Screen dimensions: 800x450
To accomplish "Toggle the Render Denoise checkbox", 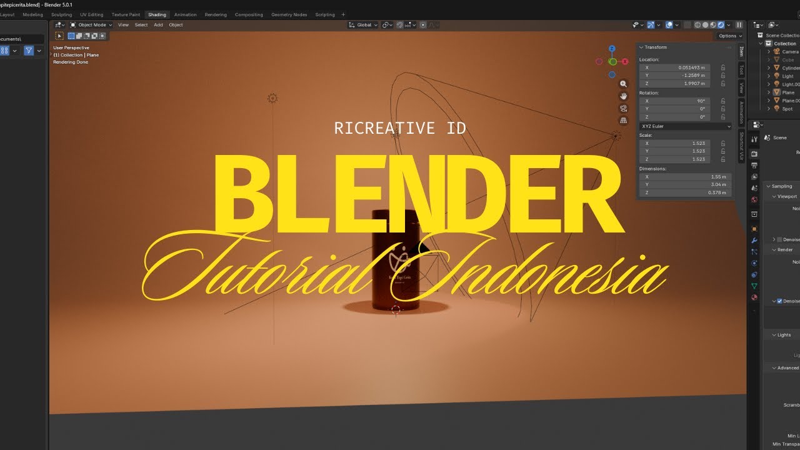I will point(779,301).
